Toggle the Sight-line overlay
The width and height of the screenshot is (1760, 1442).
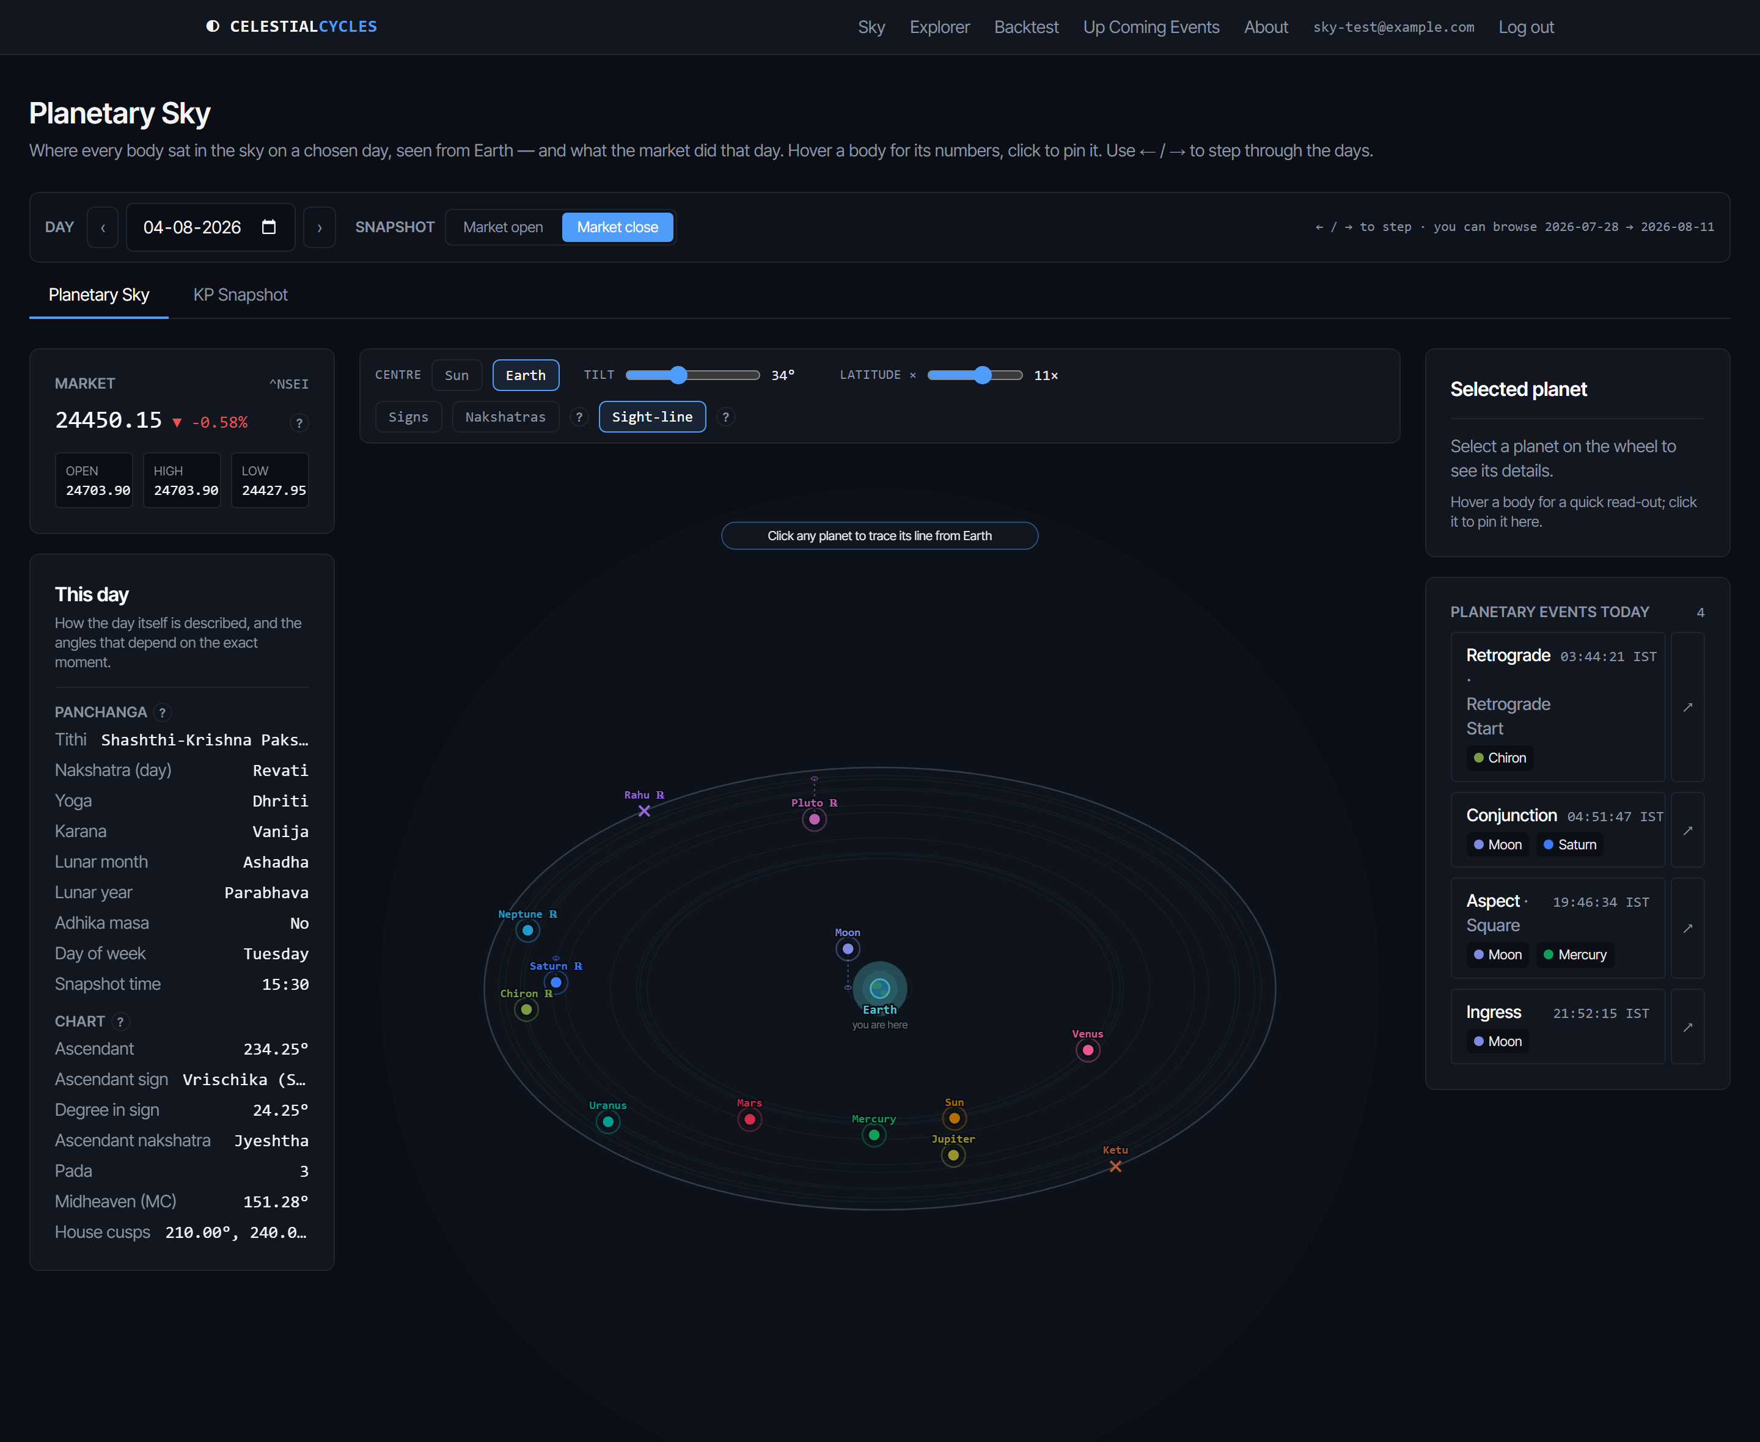652,417
